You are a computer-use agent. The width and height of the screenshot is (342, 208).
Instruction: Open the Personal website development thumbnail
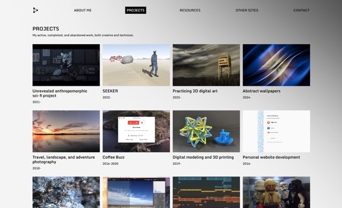pyautogui.click(x=276, y=131)
